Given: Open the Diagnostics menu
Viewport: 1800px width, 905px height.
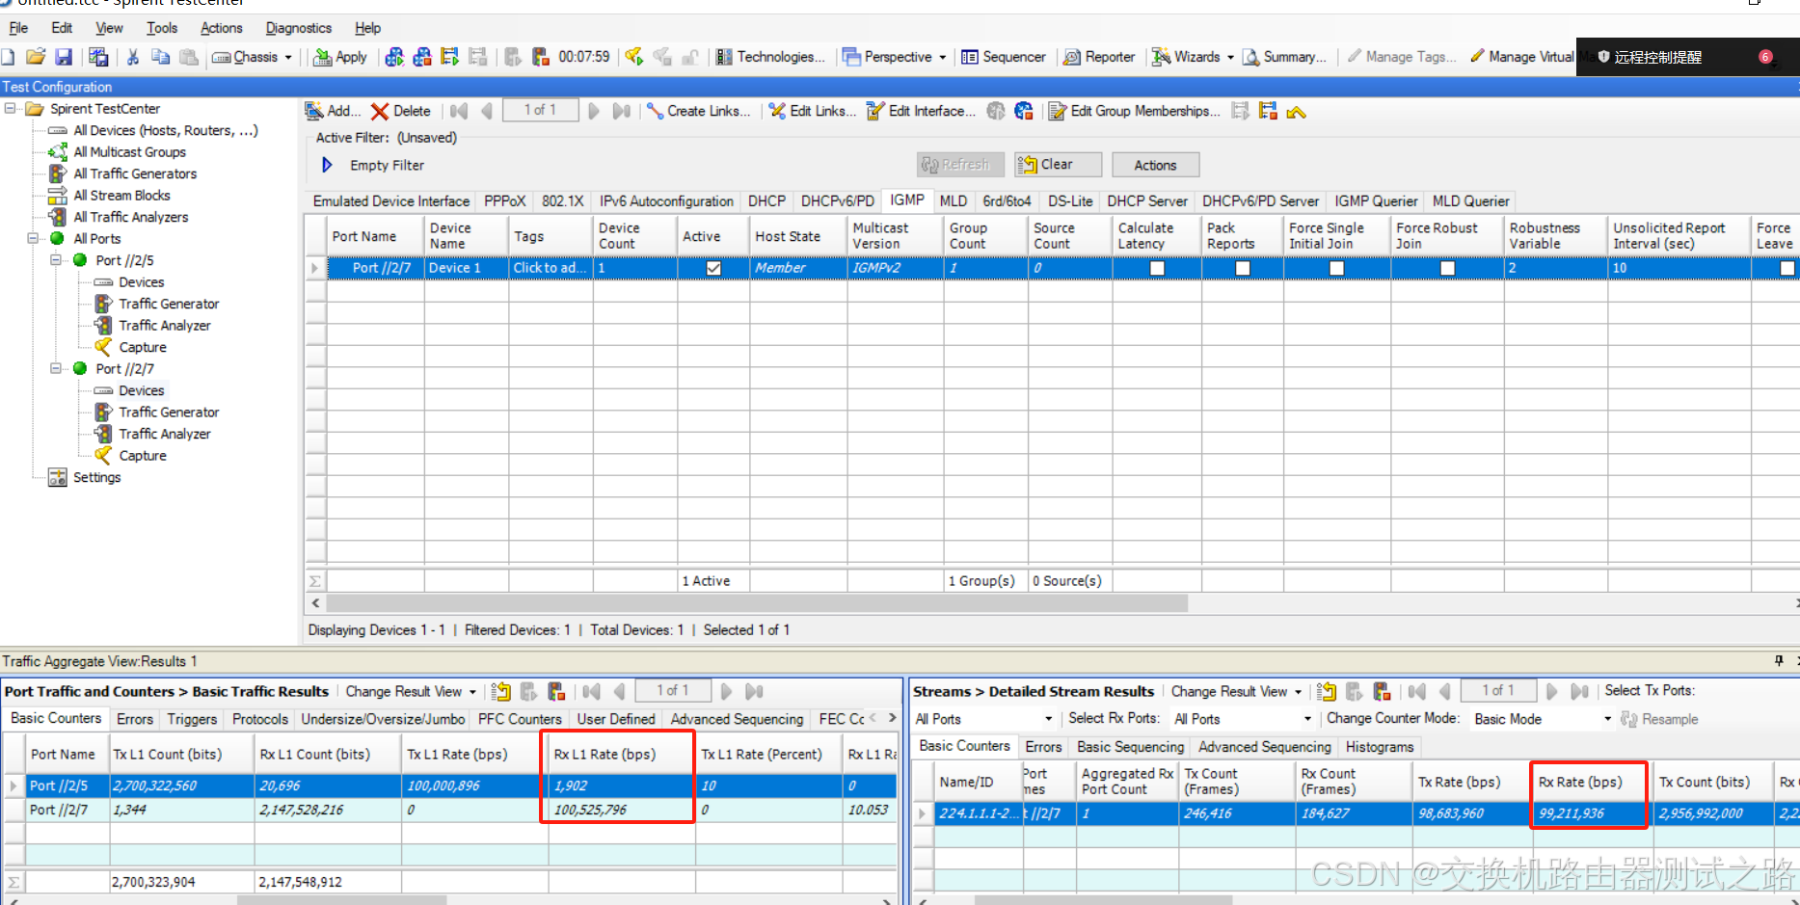Looking at the screenshot, I should click(x=299, y=28).
